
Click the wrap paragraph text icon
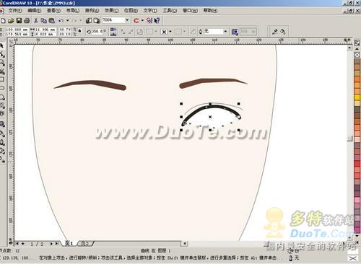[235, 32]
